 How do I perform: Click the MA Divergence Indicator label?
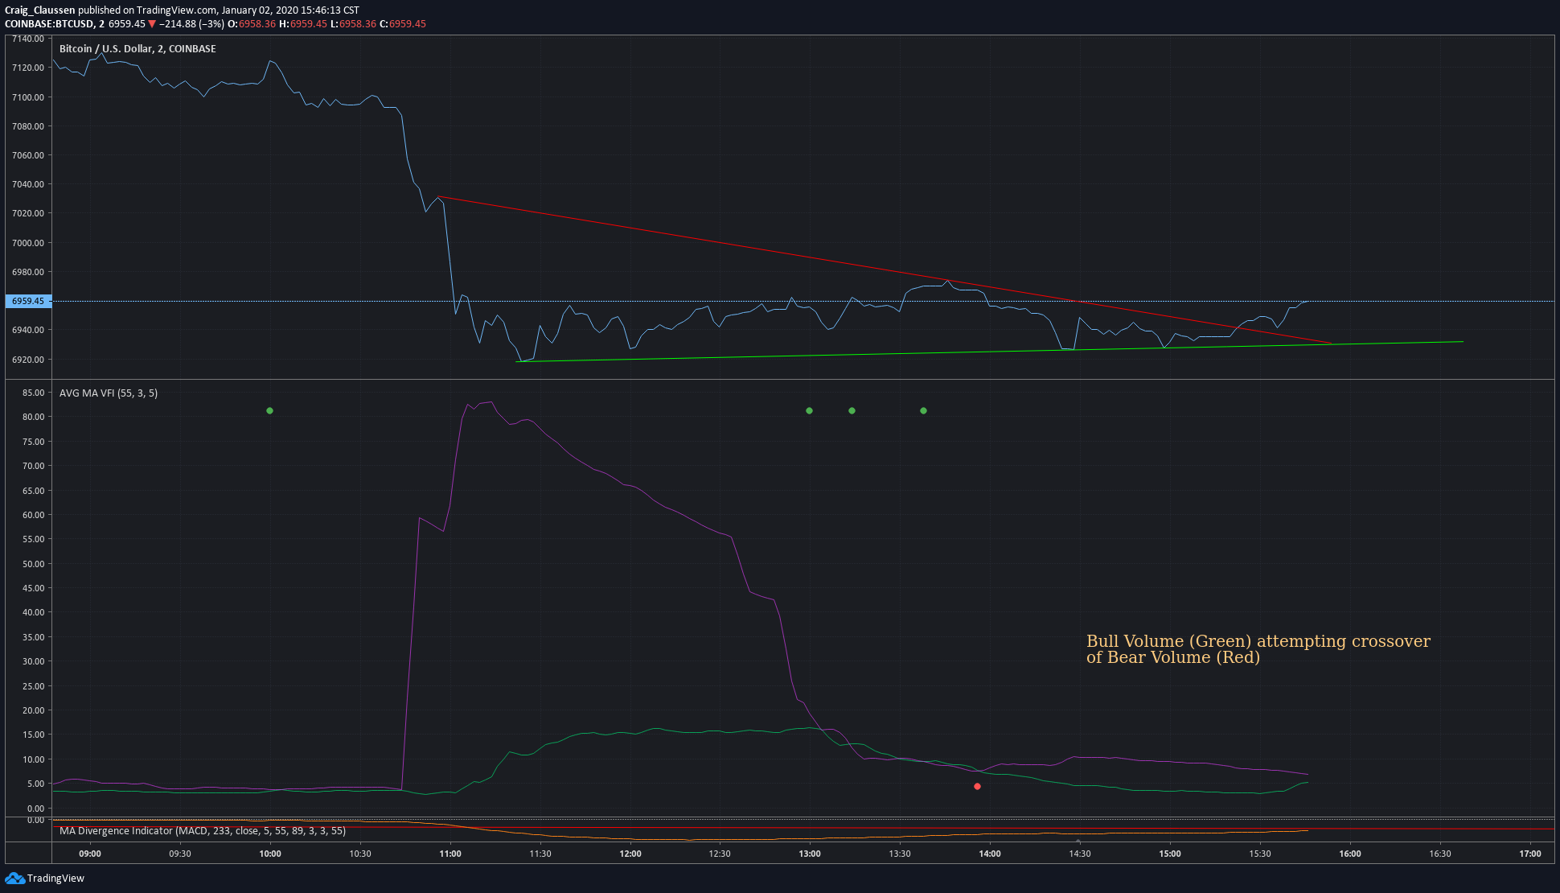point(203,831)
